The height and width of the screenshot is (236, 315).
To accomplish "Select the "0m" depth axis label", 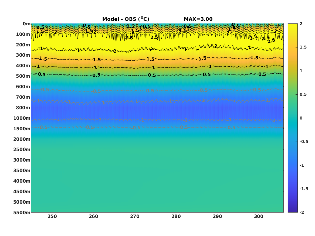I will click(26, 24).
